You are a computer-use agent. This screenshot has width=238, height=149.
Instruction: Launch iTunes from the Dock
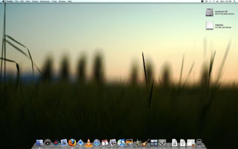[121, 142]
